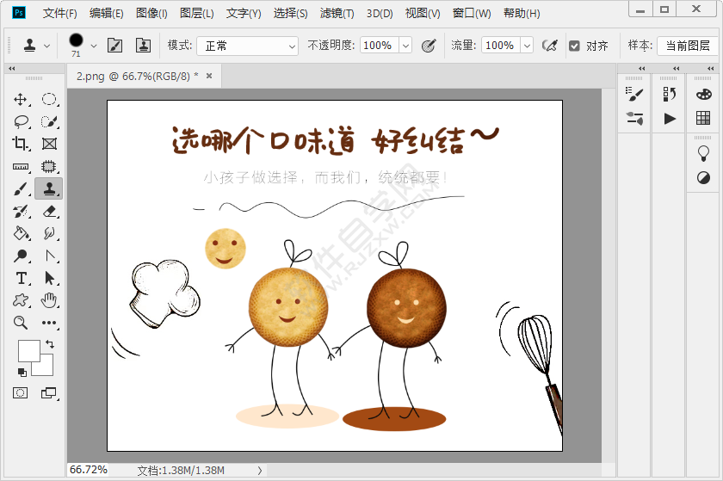Open the 模式 blend mode dropdown

point(247,46)
